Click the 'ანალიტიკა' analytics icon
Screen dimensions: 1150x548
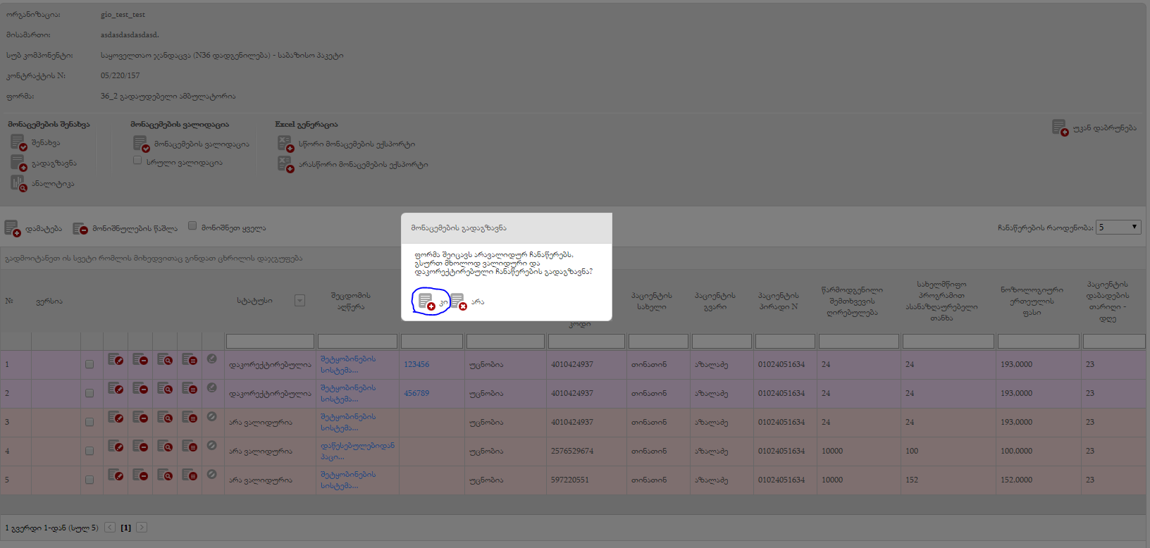[18, 184]
